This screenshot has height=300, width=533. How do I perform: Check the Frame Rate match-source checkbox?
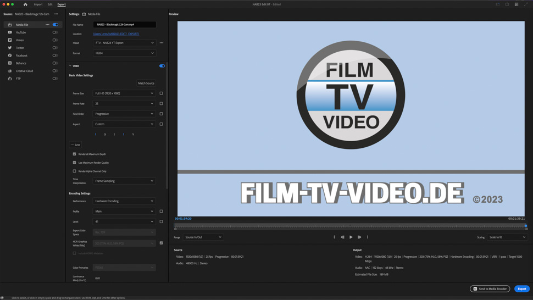[161, 103]
